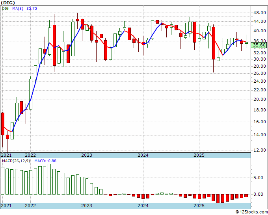Click the (DIG) chart title
The width and height of the screenshot is (268, 215).
point(8,3)
